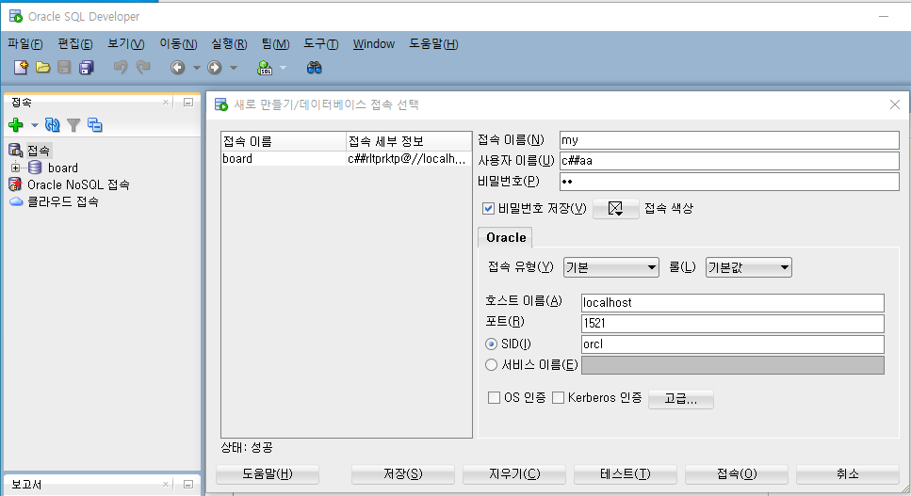The image size is (911, 496).
Task: Open the 도구 menu
Action: click(x=320, y=44)
